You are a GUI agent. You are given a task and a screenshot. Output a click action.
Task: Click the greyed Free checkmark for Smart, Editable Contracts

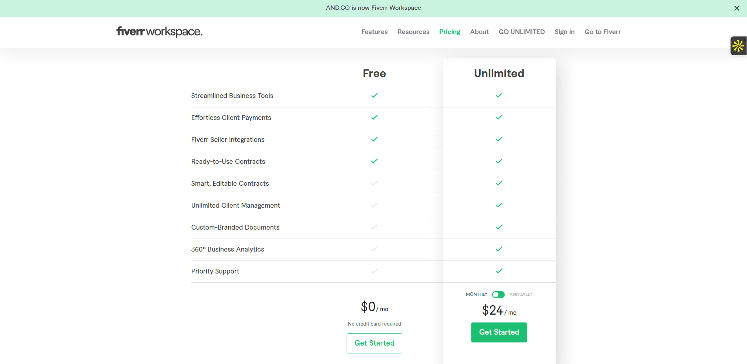(x=374, y=183)
